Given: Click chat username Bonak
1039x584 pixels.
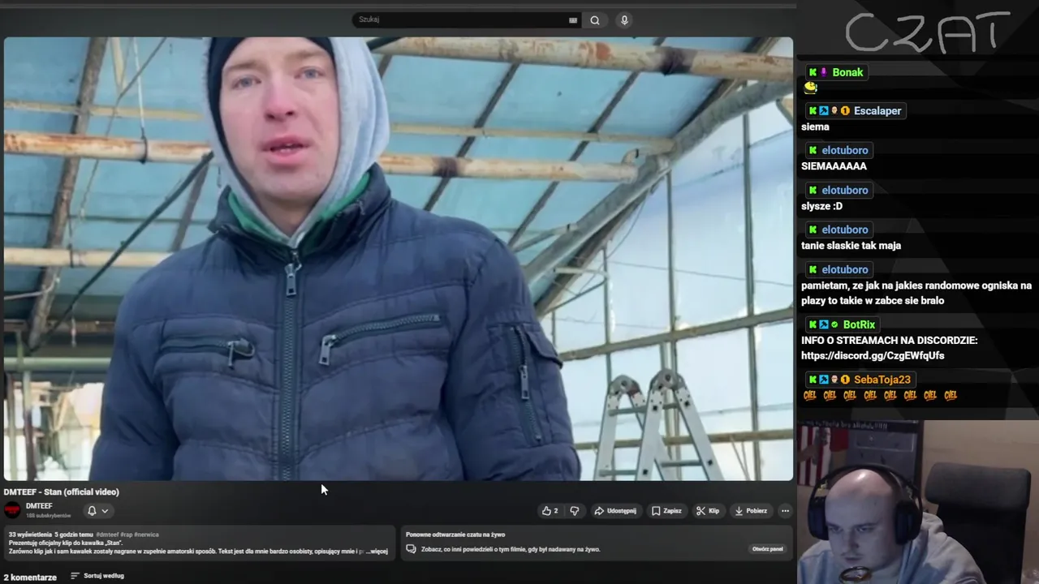Looking at the screenshot, I should click(x=847, y=72).
